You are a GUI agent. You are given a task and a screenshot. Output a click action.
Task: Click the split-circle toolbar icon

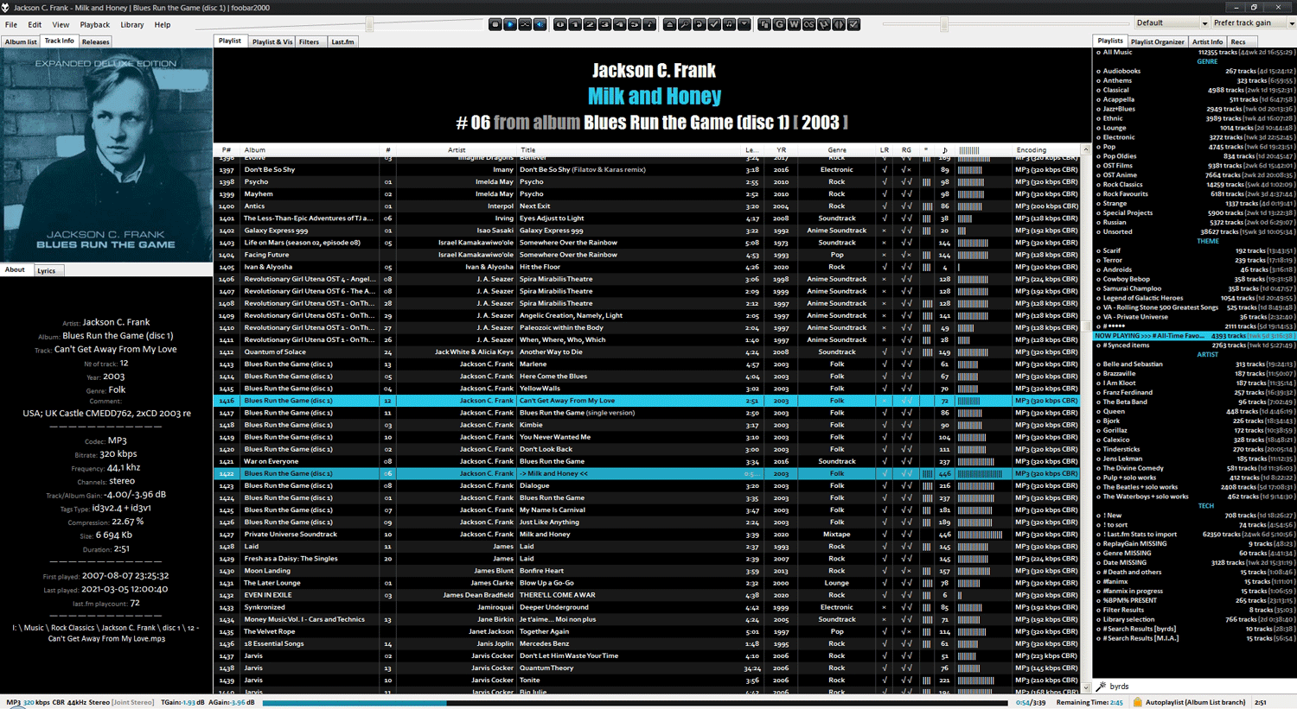point(838,24)
